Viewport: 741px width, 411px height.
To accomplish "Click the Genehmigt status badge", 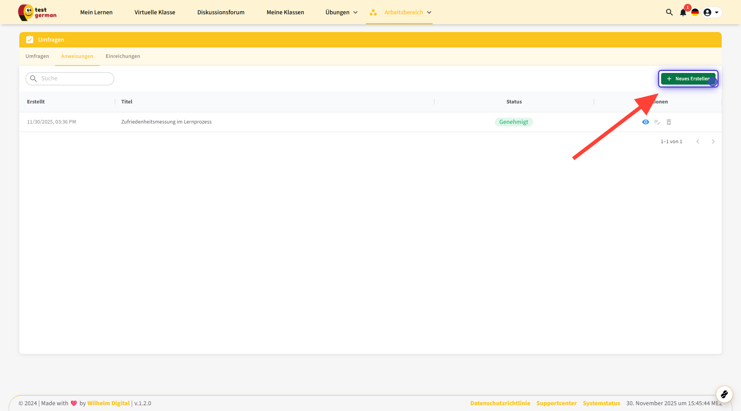I will point(514,122).
